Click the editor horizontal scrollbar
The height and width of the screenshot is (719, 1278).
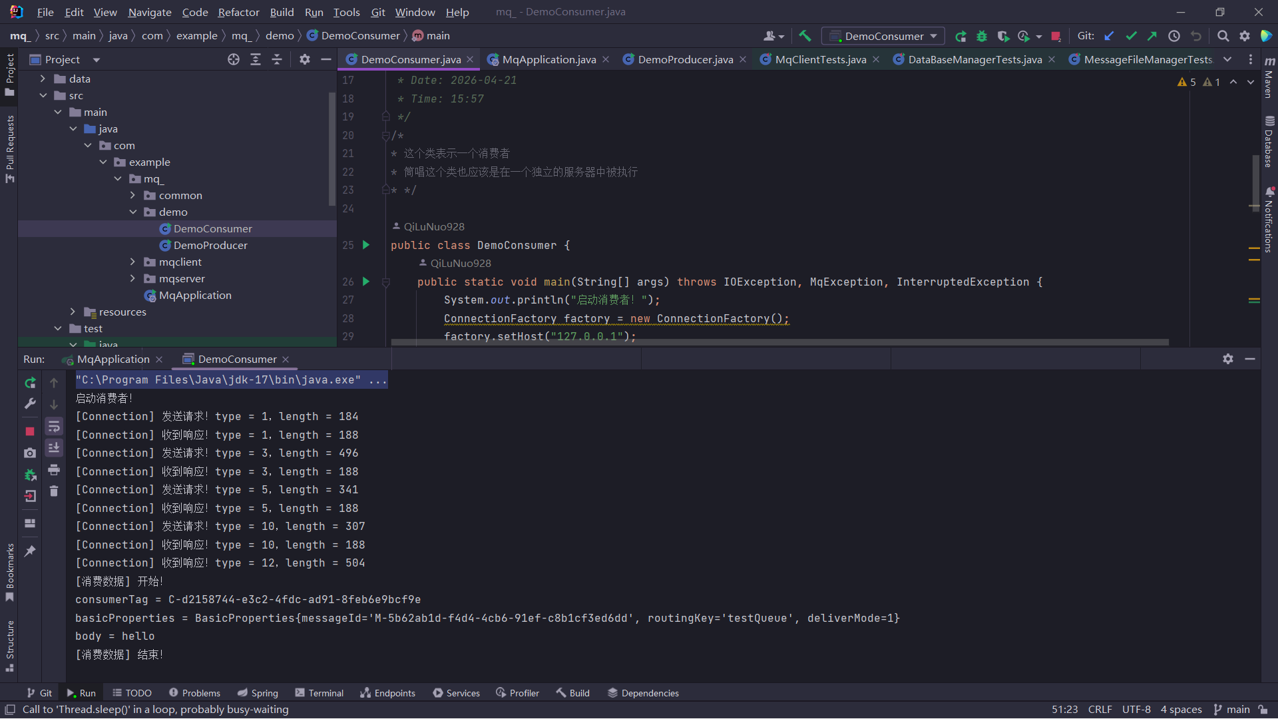(x=779, y=342)
